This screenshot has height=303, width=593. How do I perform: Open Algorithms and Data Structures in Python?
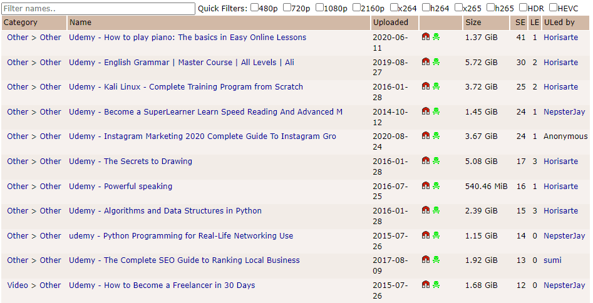[165, 211]
